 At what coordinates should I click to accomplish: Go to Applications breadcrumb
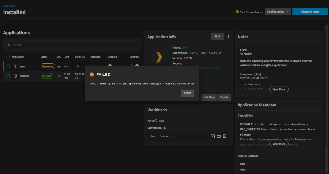pyautogui.click(x=10, y=6)
